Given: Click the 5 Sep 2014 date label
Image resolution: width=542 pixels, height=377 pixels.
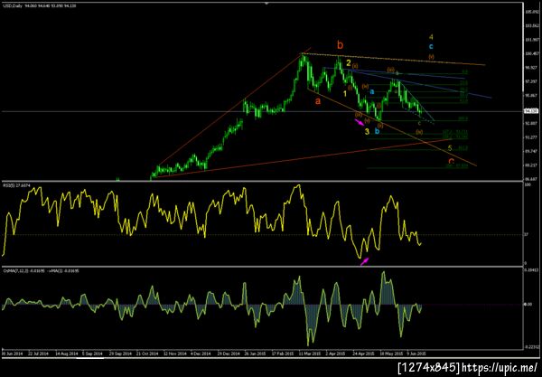Looking at the screenshot, I should point(92,353).
